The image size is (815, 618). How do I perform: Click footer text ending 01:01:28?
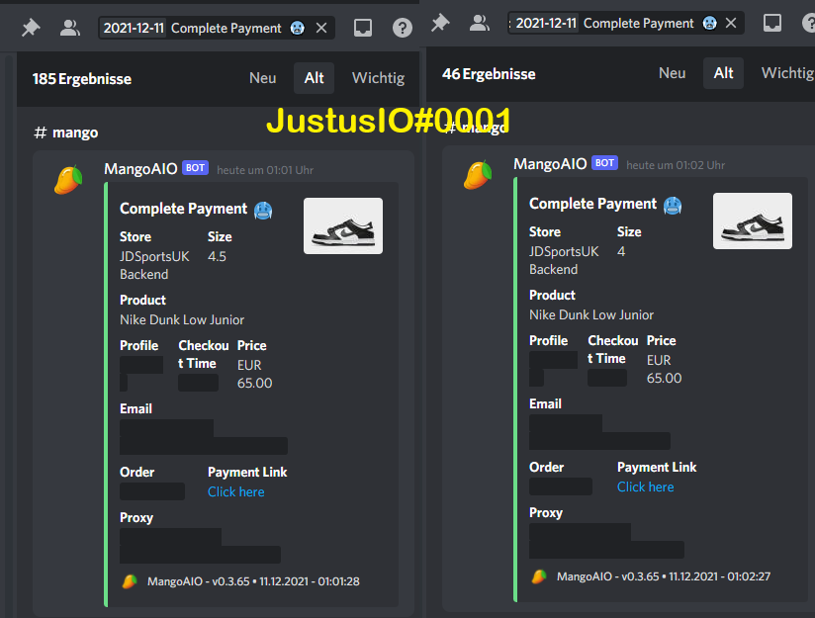click(x=253, y=581)
